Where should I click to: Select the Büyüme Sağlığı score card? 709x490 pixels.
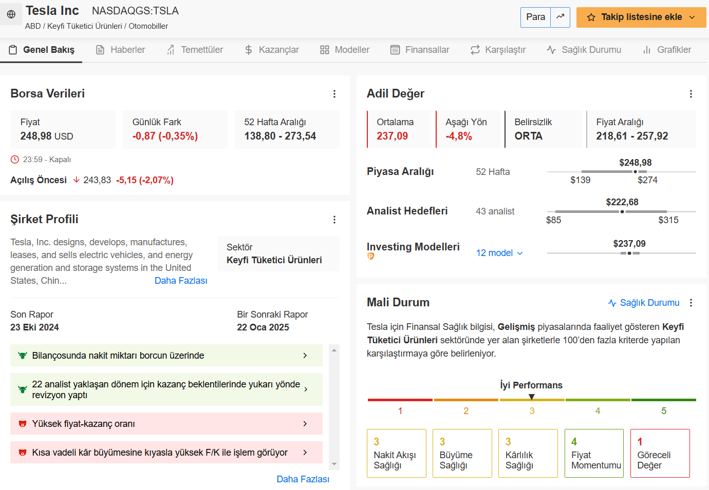click(x=462, y=454)
